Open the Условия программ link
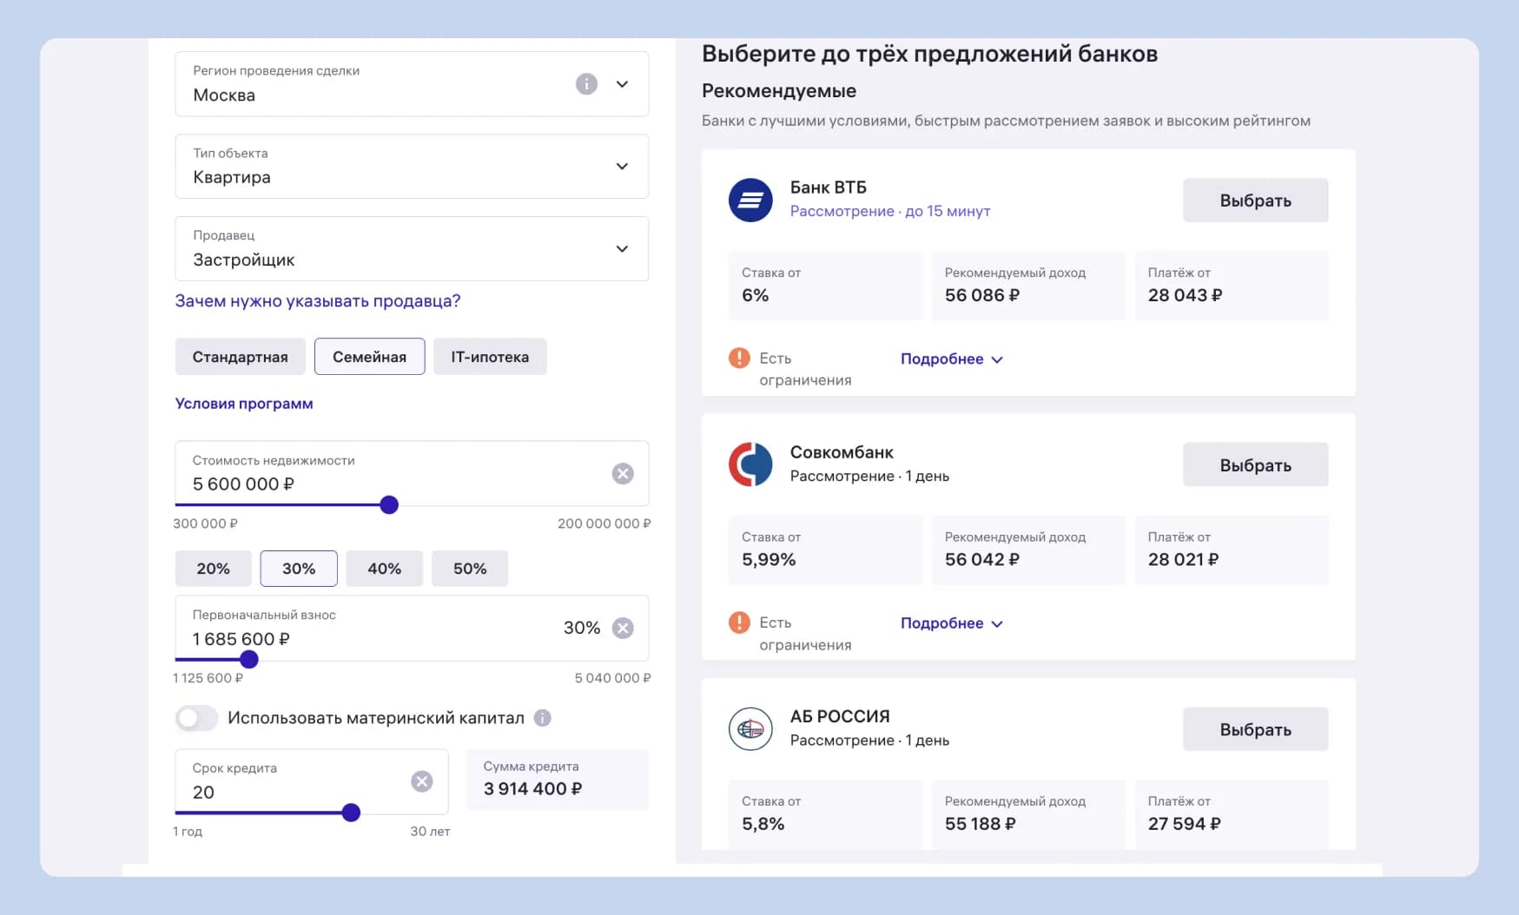1519x915 pixels. [244, 404]
